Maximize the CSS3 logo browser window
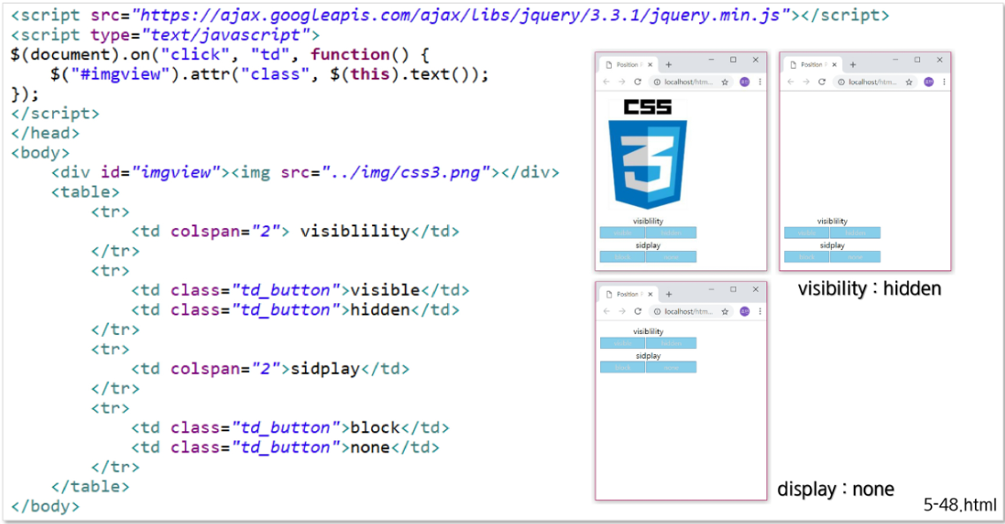This screenshot has width=1005, height=524. [x=734, y=59]
